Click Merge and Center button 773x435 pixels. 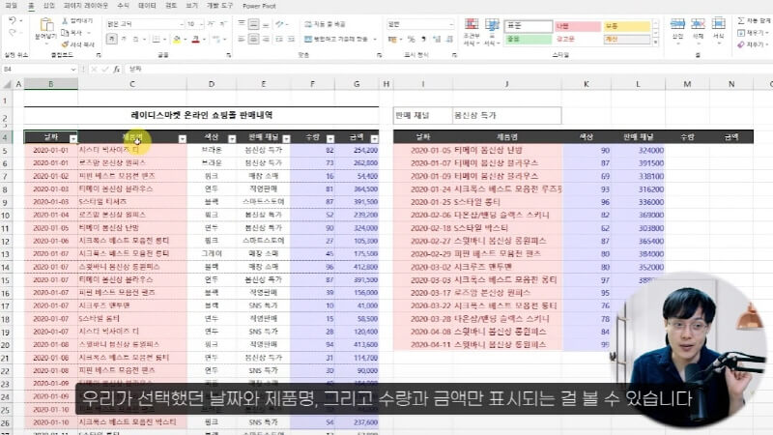336,39
